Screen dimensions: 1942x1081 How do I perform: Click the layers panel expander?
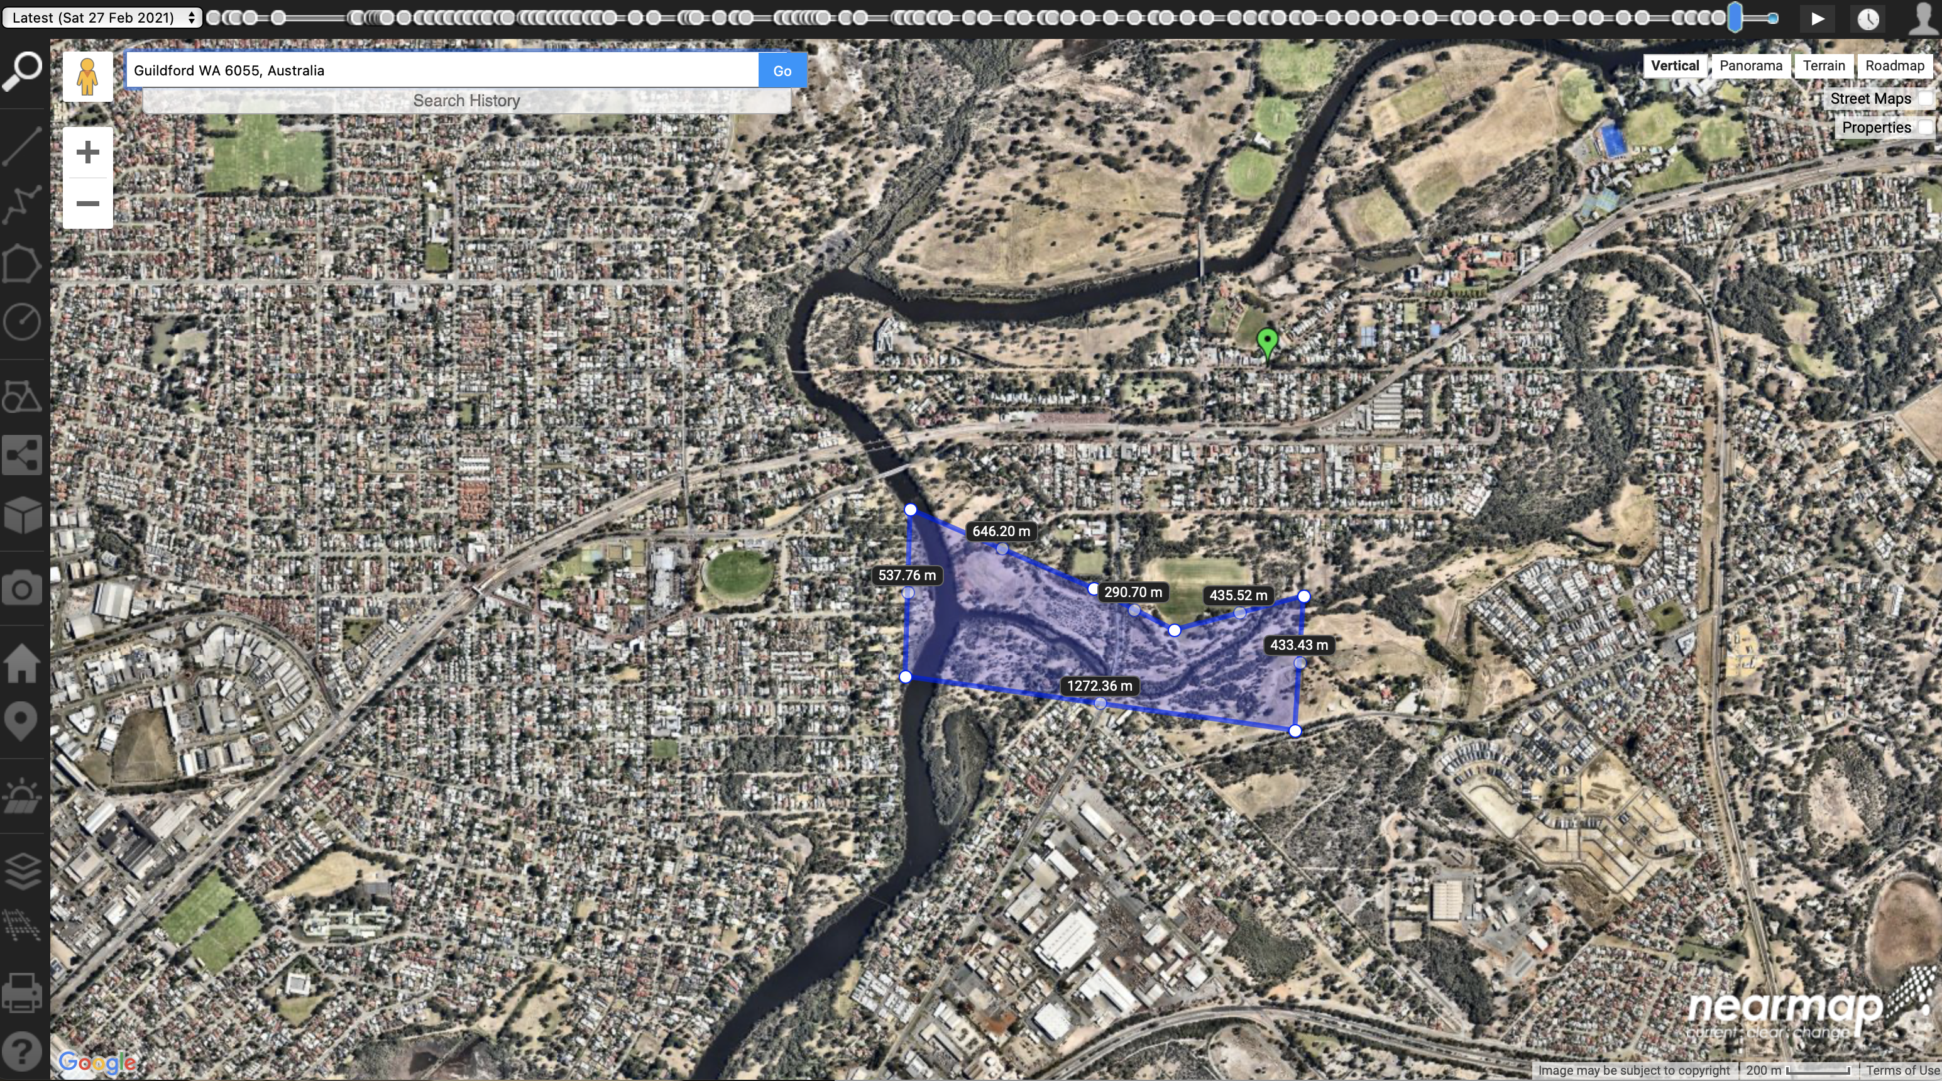coord(25,865)
